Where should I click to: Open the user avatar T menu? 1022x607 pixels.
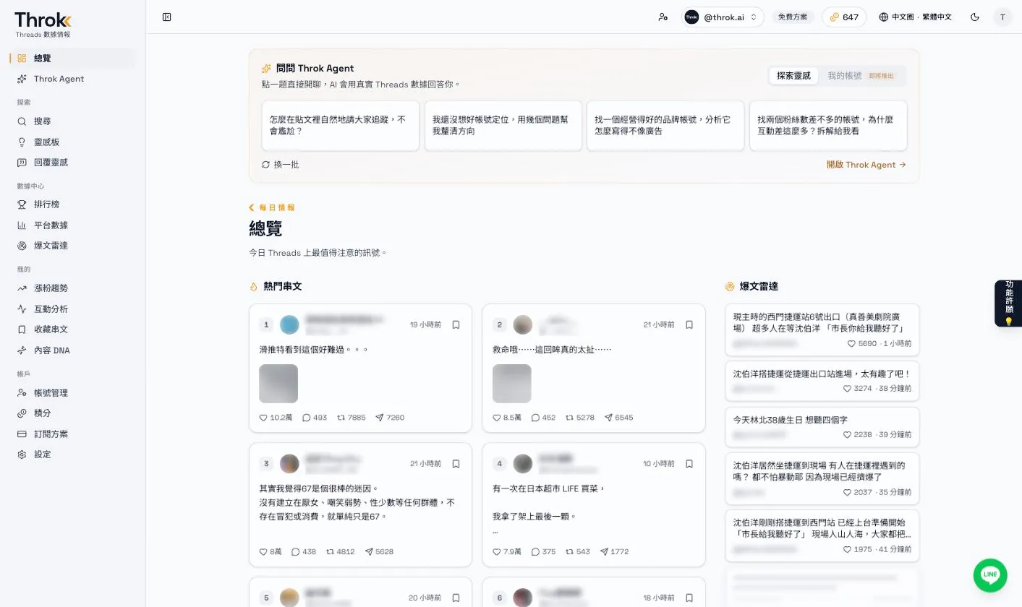[1002, 17]
